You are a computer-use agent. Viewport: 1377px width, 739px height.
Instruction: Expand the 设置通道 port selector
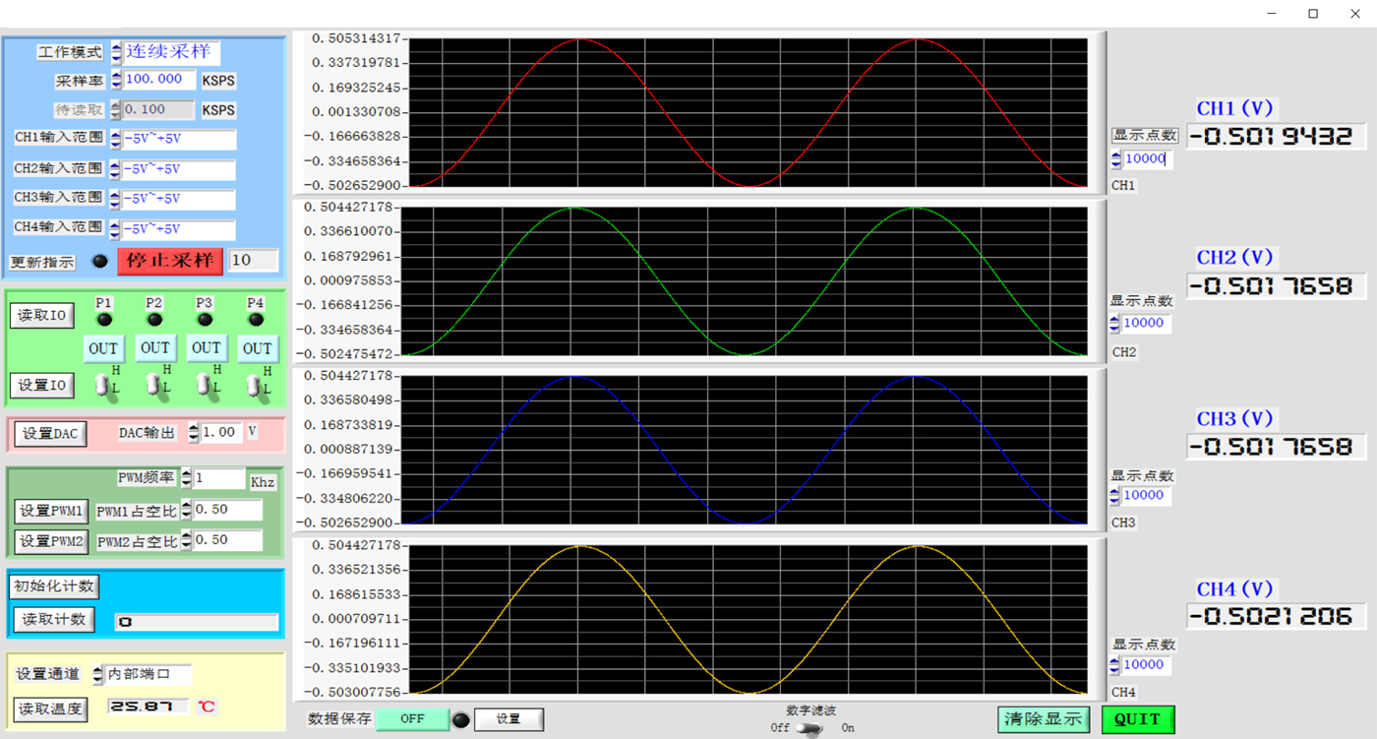(148, 675)
